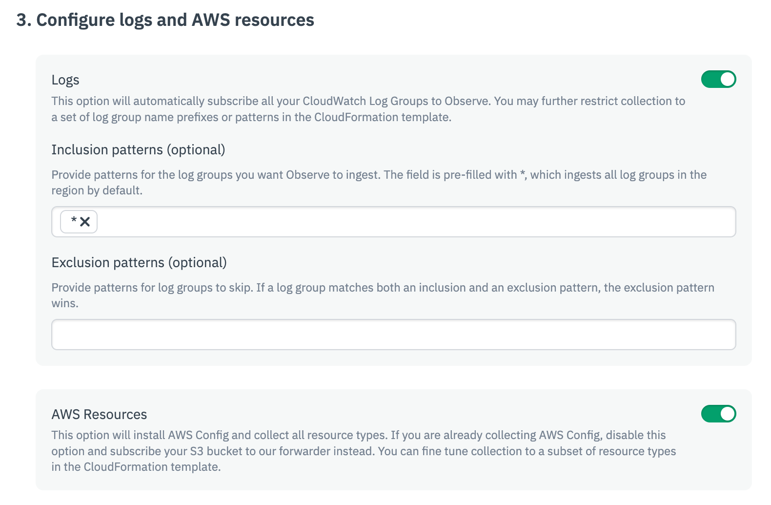
Task: Turn off the AWS Resources toggle
Action: click(x=718, y=414)
